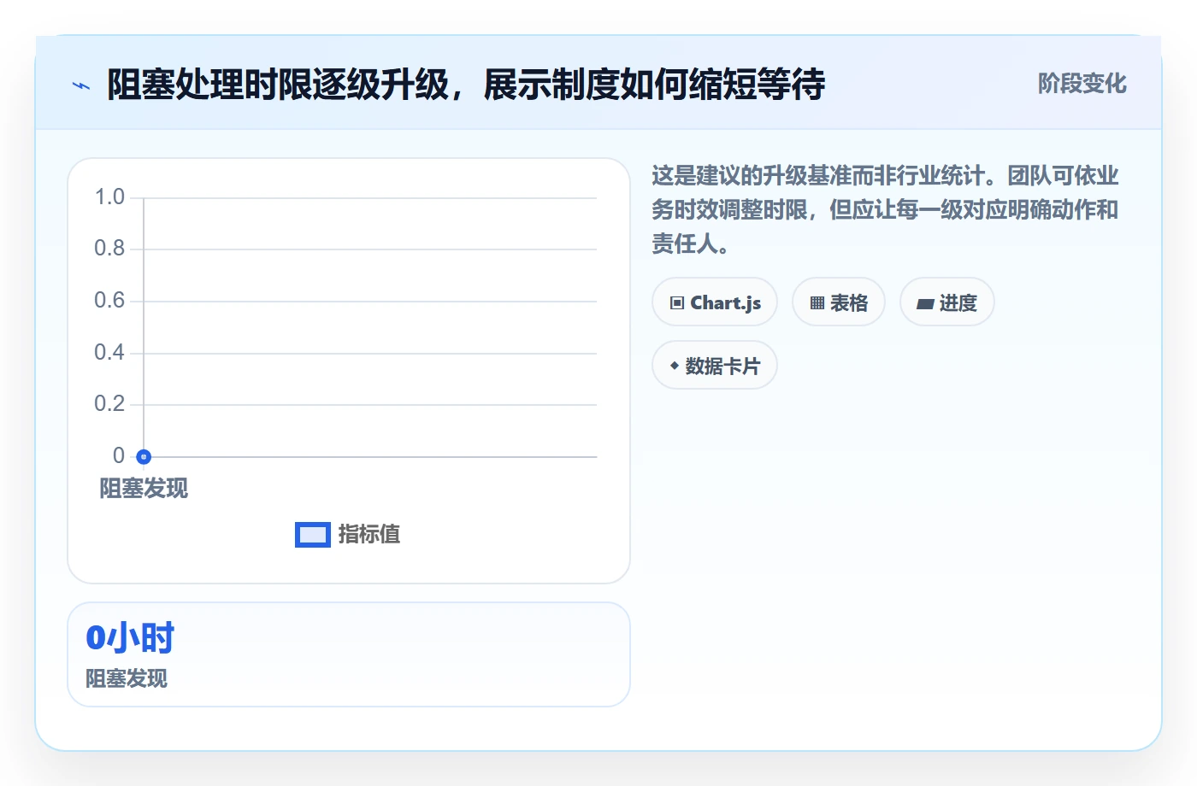
Task: Click the lightning bolt icon beside the title
Action: point(81,85)
